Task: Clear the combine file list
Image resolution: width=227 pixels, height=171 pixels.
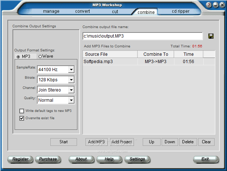Action: point(206,142)
